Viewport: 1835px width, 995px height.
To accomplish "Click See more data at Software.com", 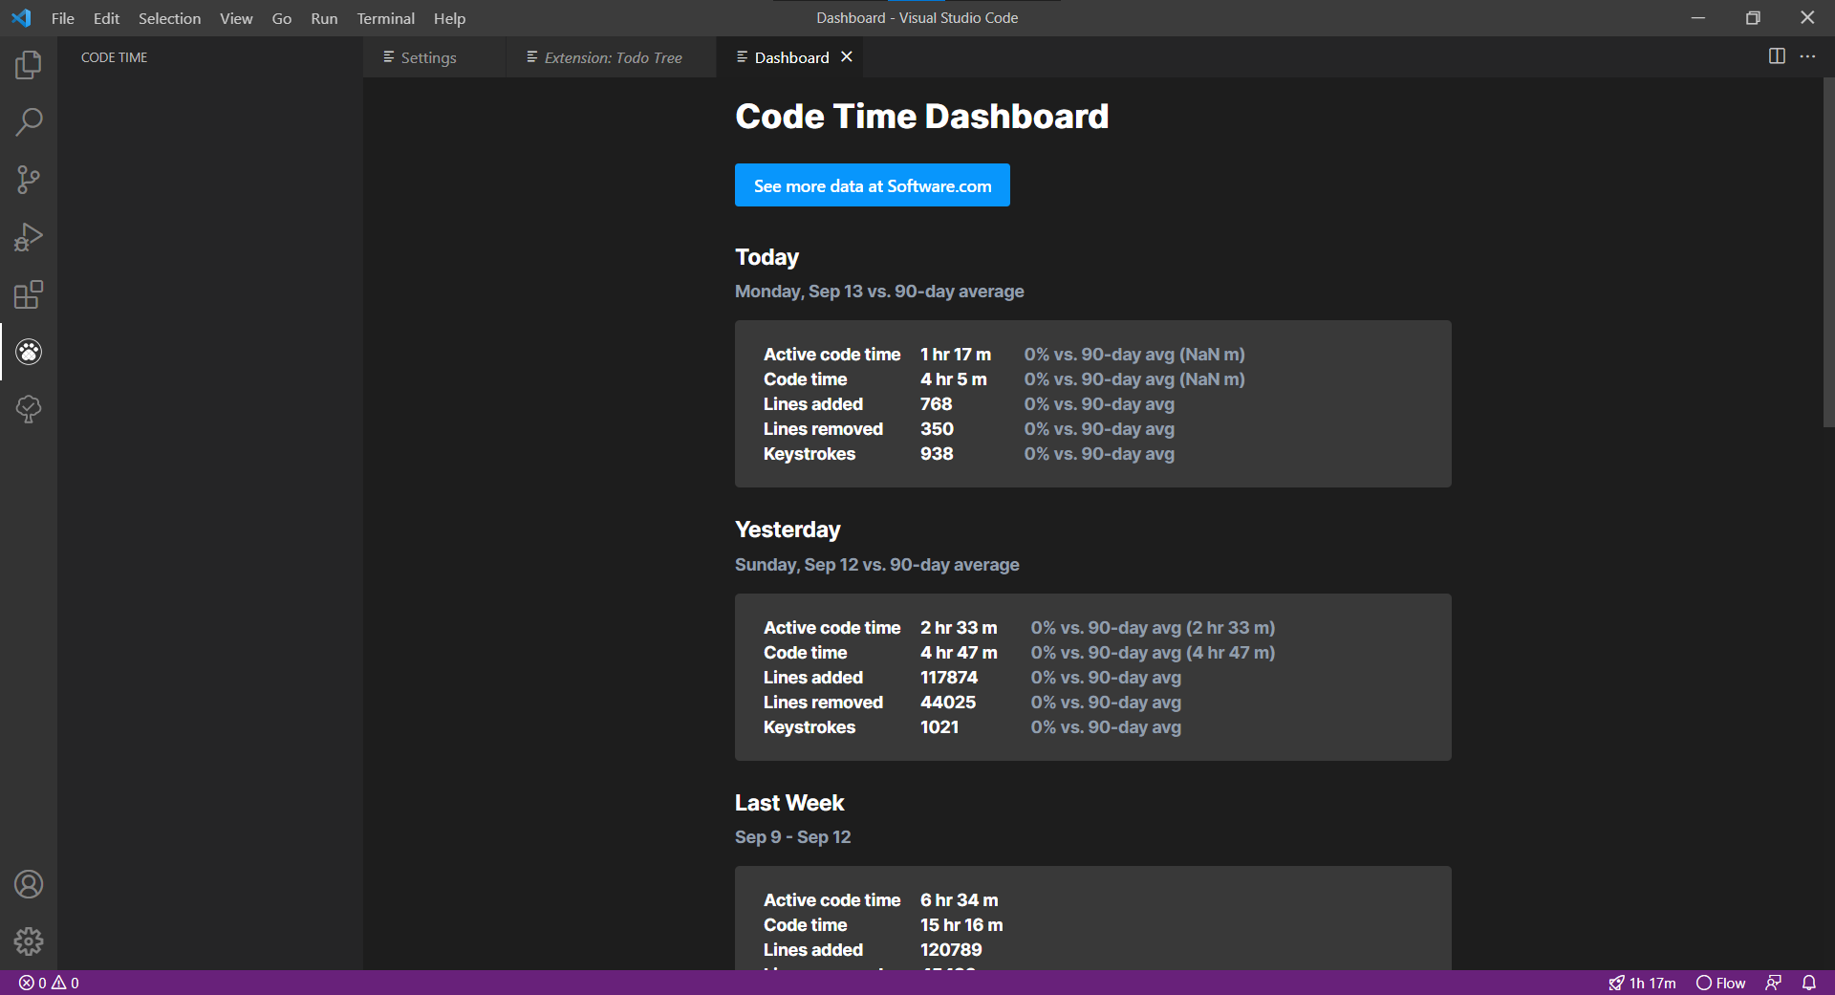I will pyautogui.click(x=872, y=184).
